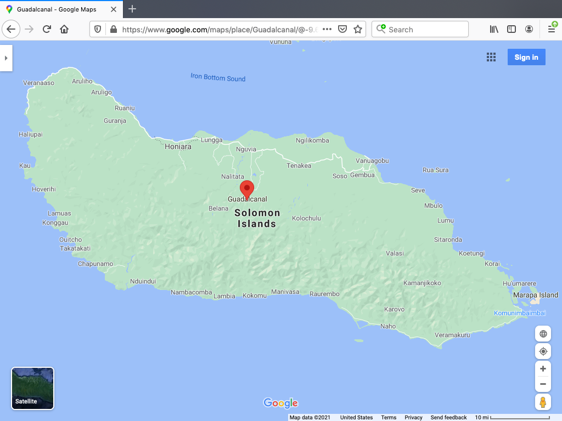Reload the page with refresh icon

click(x=47, y=29)
